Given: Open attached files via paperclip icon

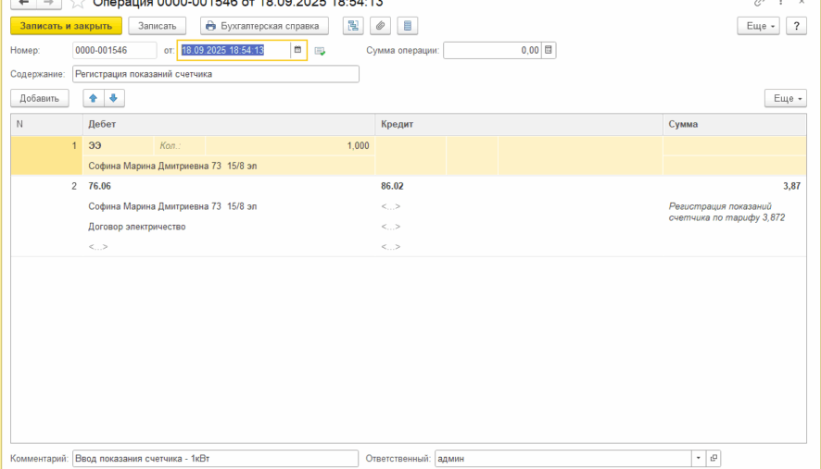Looking at the screenshot, I should (x=380, y=26).
